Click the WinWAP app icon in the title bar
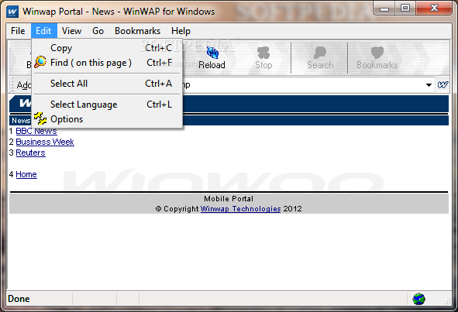Screen dimensions: 458x312 pyautogui.click(x=12, y=12)
